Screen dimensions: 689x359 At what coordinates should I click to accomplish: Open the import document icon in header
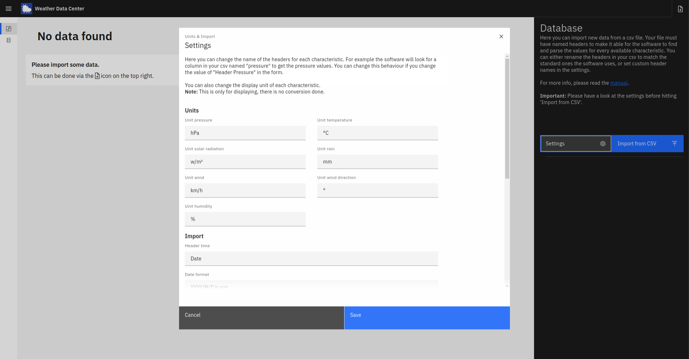pos(680,9)
